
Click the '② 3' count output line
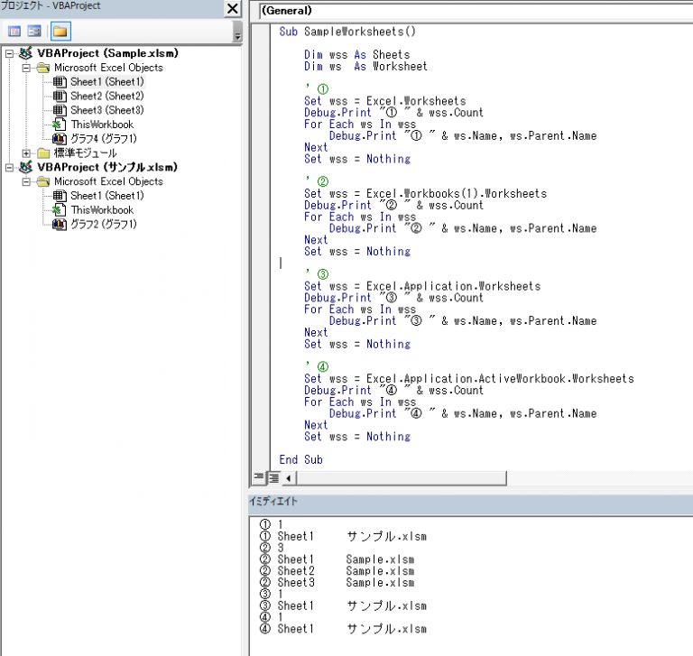[272, 548]
